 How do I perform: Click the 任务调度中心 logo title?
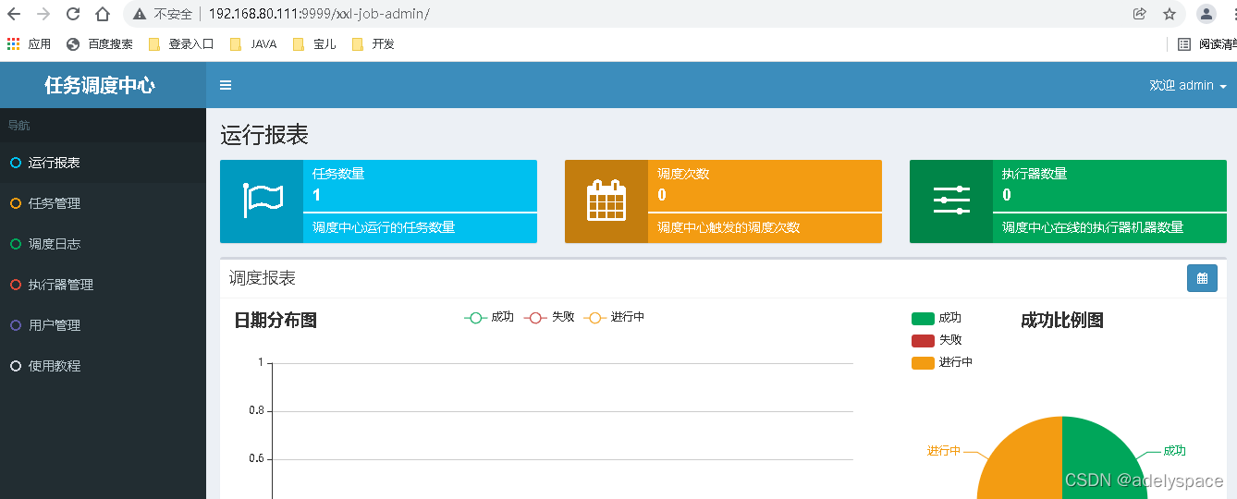point(100,85)
